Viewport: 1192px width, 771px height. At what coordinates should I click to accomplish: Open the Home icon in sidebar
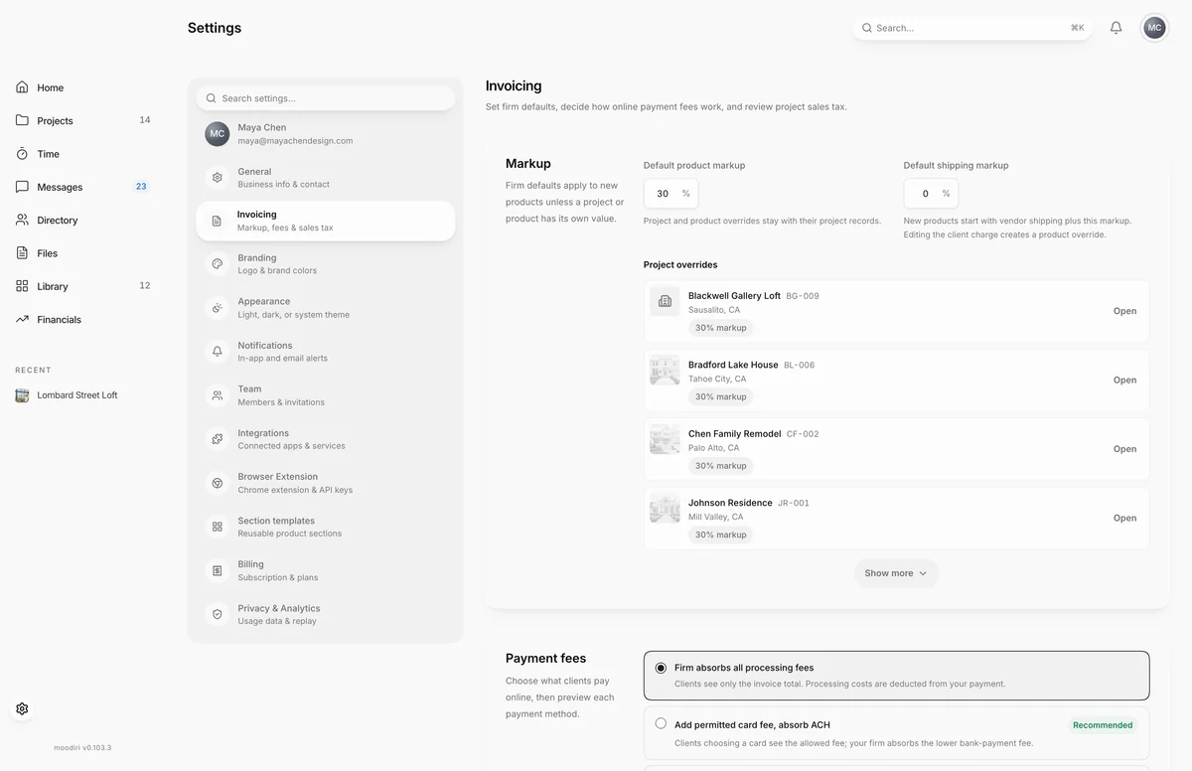[x=22, y=87]
